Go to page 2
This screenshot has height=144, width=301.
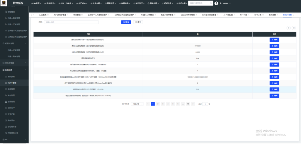[x=158, y=104]
